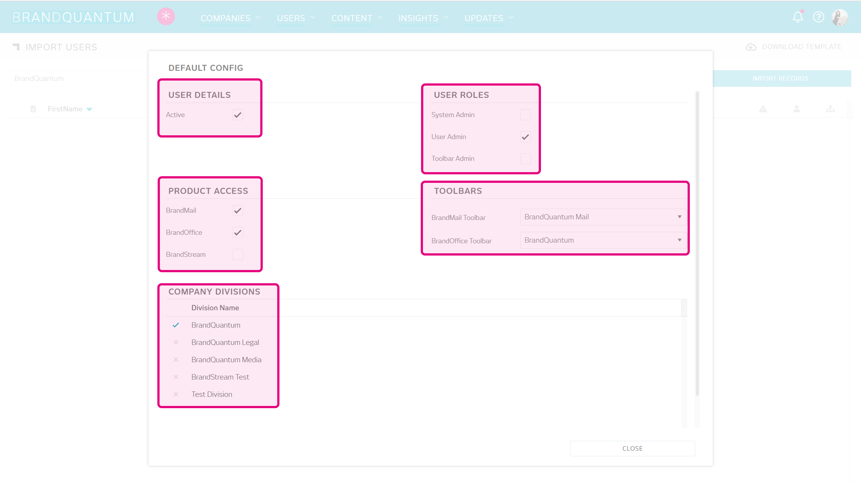Click the dialog vertical scrollbar
861x484 pixels.
[x=697, y=244]
